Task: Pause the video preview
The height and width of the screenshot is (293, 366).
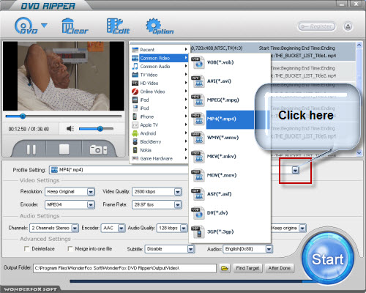Action: point(31,149)
